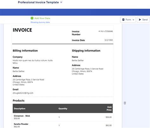150x128 pixels.
Task: Select the Sansho Powder product name
Action: pos(21,124)
